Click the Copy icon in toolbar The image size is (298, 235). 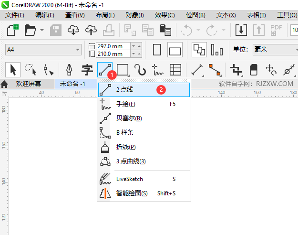148,30
